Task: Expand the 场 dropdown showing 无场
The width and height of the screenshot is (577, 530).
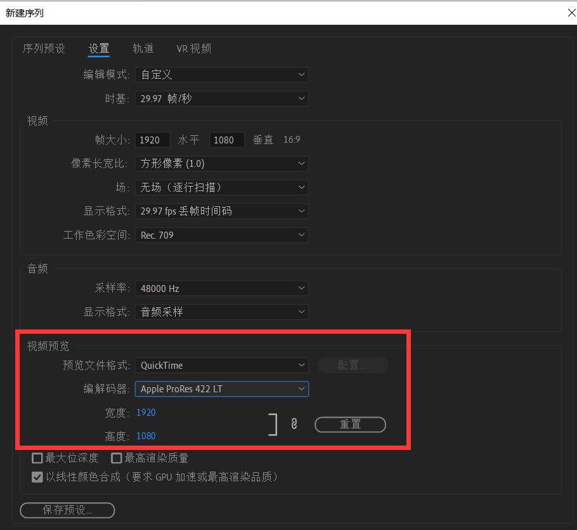Action: [222, 187]
